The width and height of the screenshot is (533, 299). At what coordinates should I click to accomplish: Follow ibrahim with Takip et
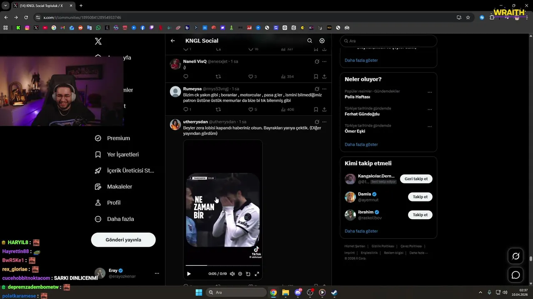[x=420, y=215]
